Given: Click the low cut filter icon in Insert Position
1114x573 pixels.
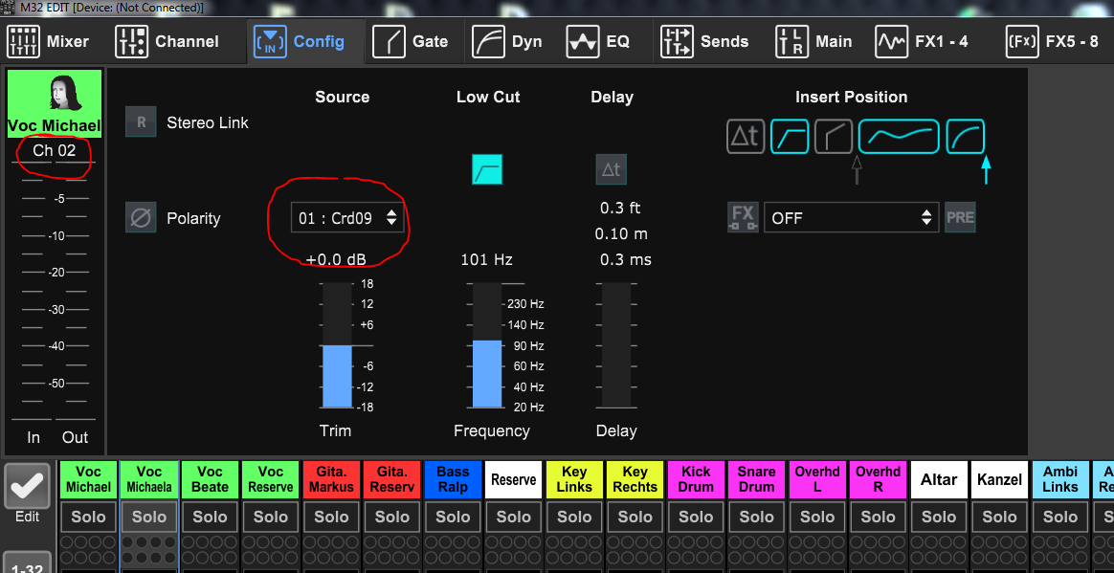Looking at the screenshot, I should pos(789,137).
